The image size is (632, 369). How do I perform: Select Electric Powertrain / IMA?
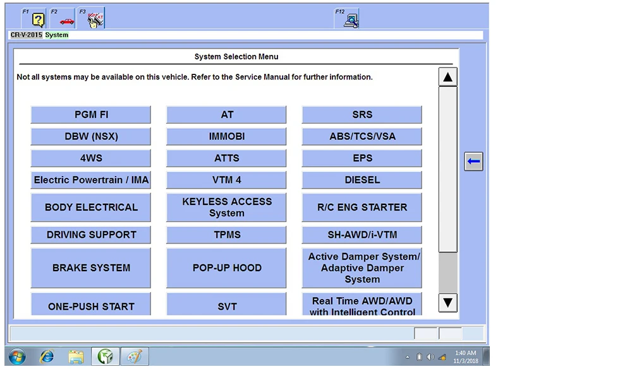coord(91,180)
